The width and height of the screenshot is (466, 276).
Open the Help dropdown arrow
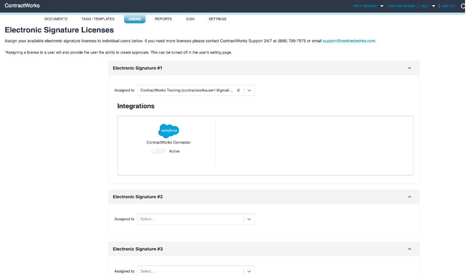[x=434, y=6]
